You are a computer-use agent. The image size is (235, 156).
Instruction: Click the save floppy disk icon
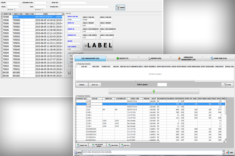point(69,73)
